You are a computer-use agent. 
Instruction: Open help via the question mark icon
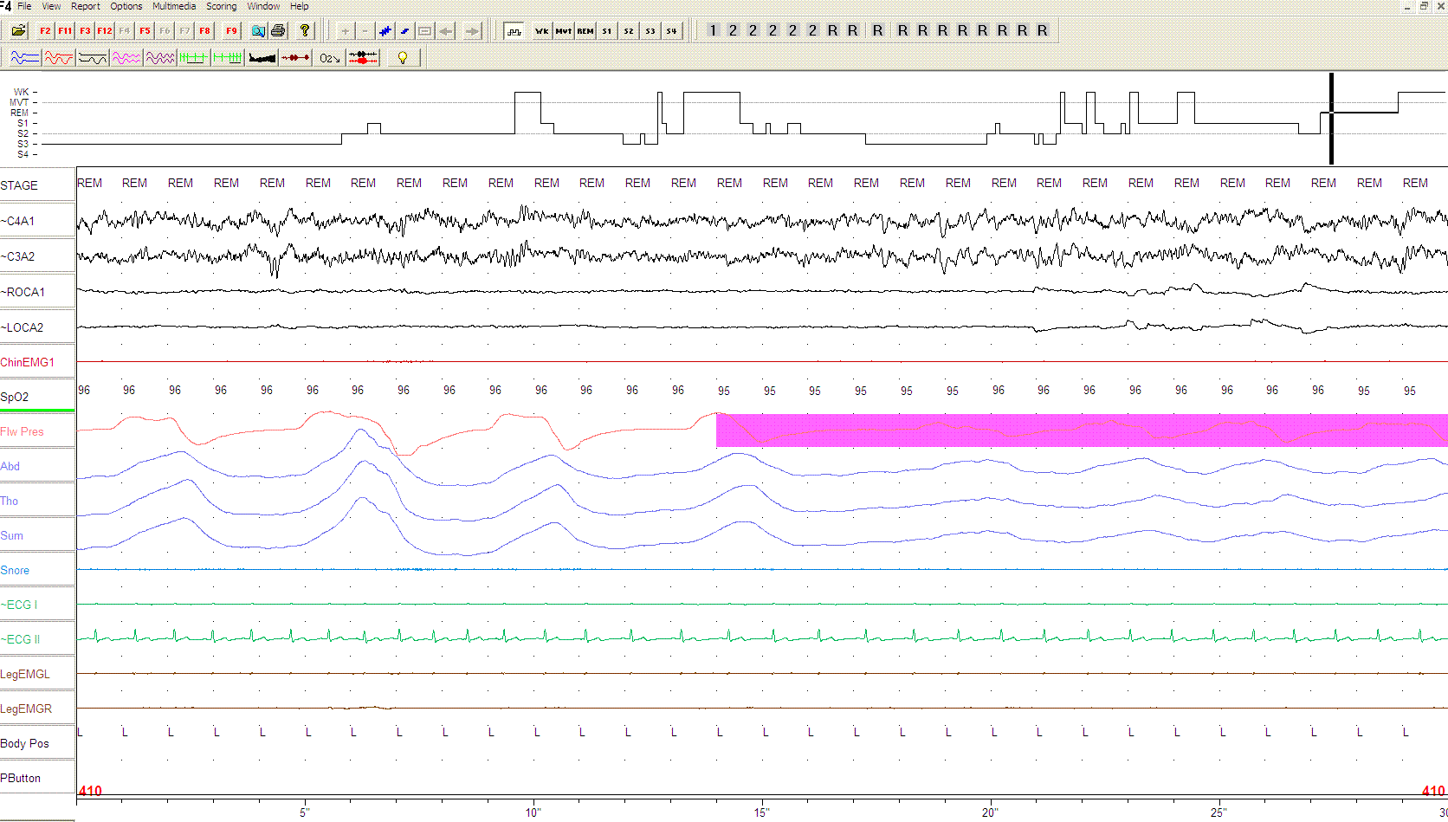(x=305, y=31)
